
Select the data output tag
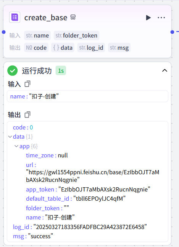[x=63, y=47]
